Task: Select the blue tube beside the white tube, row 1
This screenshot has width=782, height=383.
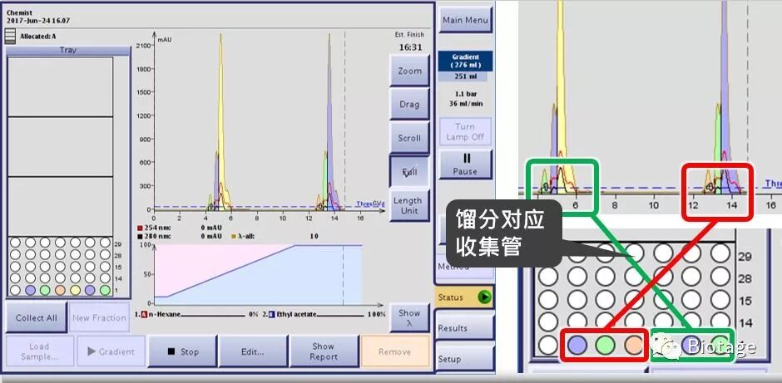Action: pos(31,290)
